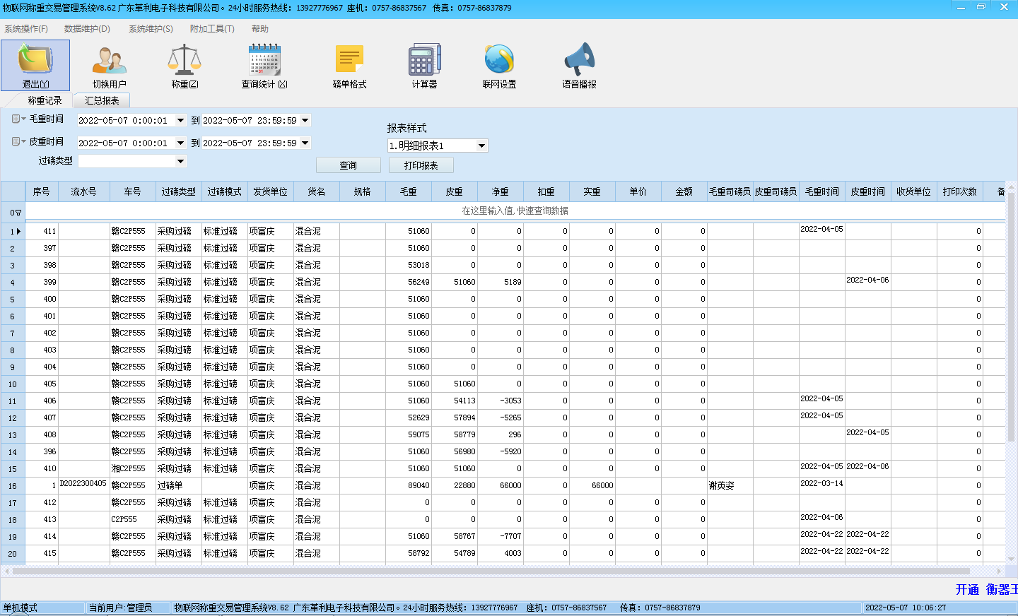Open the 报表样式 dropdown list
The image size is (1018, 616).
(x=481, y=146)
